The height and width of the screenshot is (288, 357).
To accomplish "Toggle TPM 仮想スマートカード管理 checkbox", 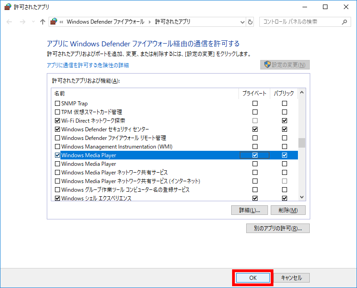I will click(x=58, y=112).
